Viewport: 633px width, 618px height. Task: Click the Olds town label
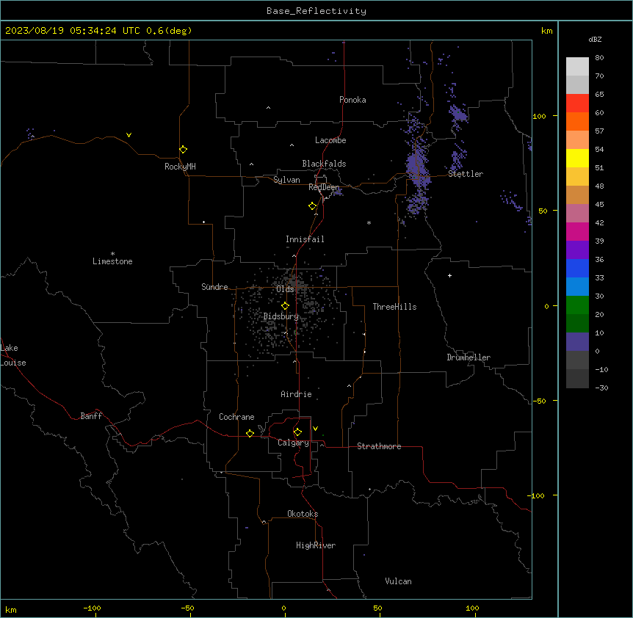[286, 289]
